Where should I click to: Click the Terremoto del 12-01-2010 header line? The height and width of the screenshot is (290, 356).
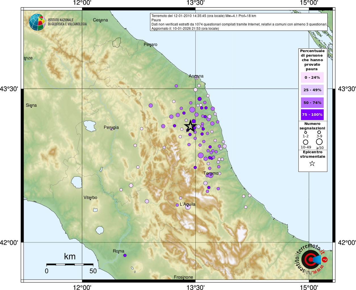click(x=204, y=16)
